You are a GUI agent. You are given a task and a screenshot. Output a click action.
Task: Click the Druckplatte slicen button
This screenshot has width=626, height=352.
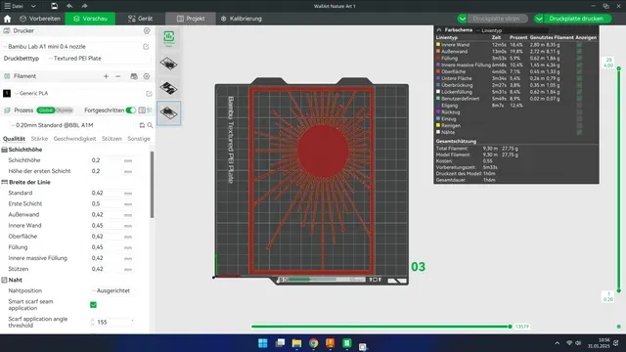[x=496, y=19]
